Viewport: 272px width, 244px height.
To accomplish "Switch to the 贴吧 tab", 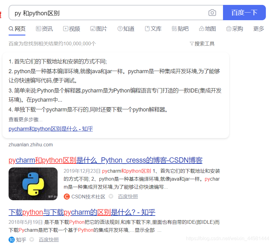I will 180,29.
